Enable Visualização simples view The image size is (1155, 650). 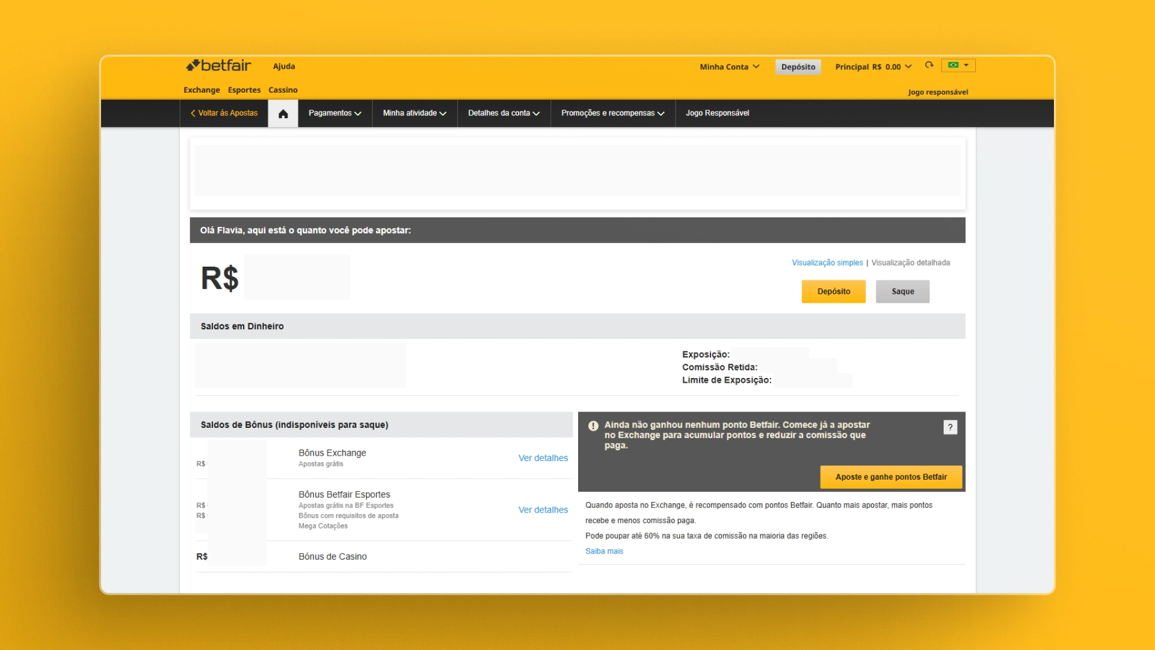point(827,262)
